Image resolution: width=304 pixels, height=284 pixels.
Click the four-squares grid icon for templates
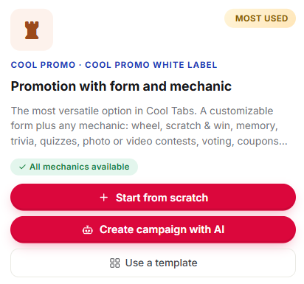point(114,263)
